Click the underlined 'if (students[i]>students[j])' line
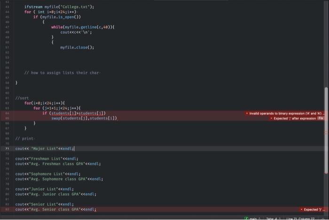 click(74, 113)
